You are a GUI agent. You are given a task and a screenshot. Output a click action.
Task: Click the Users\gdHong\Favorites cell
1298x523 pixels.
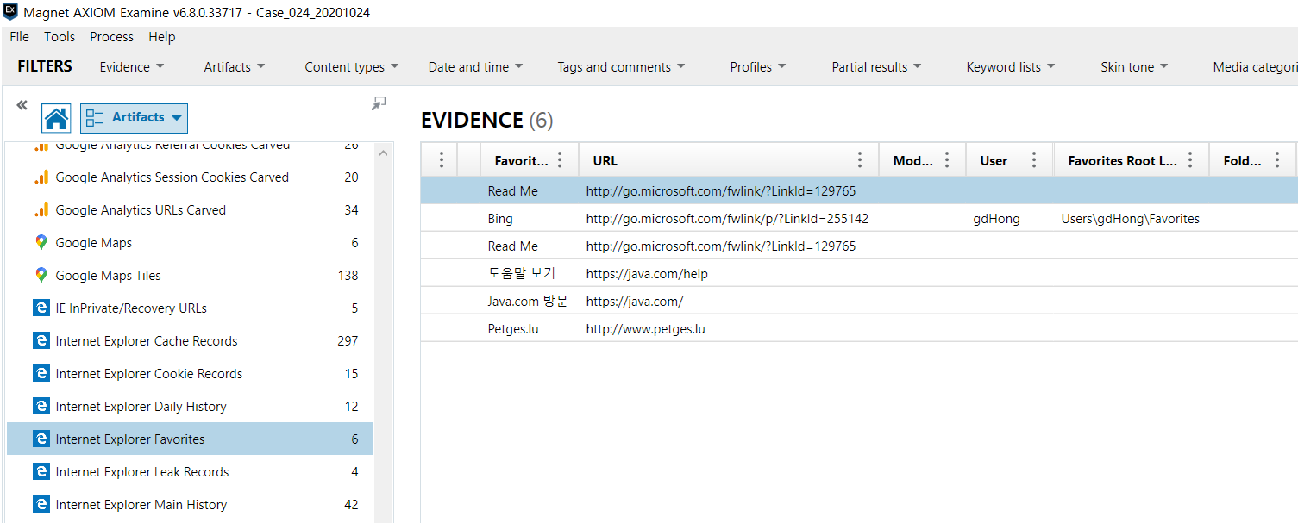point(1130,219)
